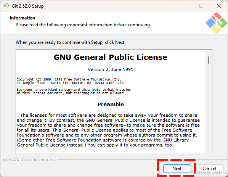
Task: Click the Next button to continue setup
Action: (177, 169)
